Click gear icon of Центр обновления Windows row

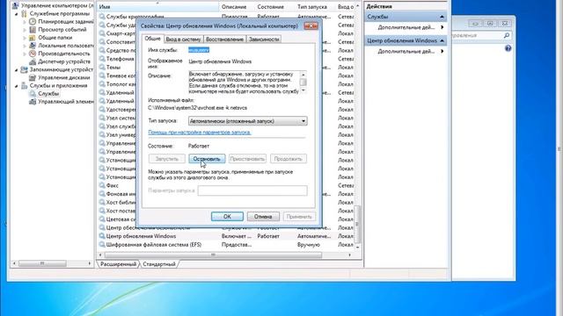(x=102, y=236)
